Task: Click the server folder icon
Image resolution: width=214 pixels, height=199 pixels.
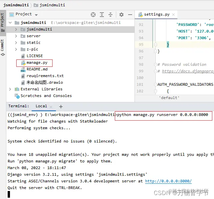Action: click(x=23, y=36)
